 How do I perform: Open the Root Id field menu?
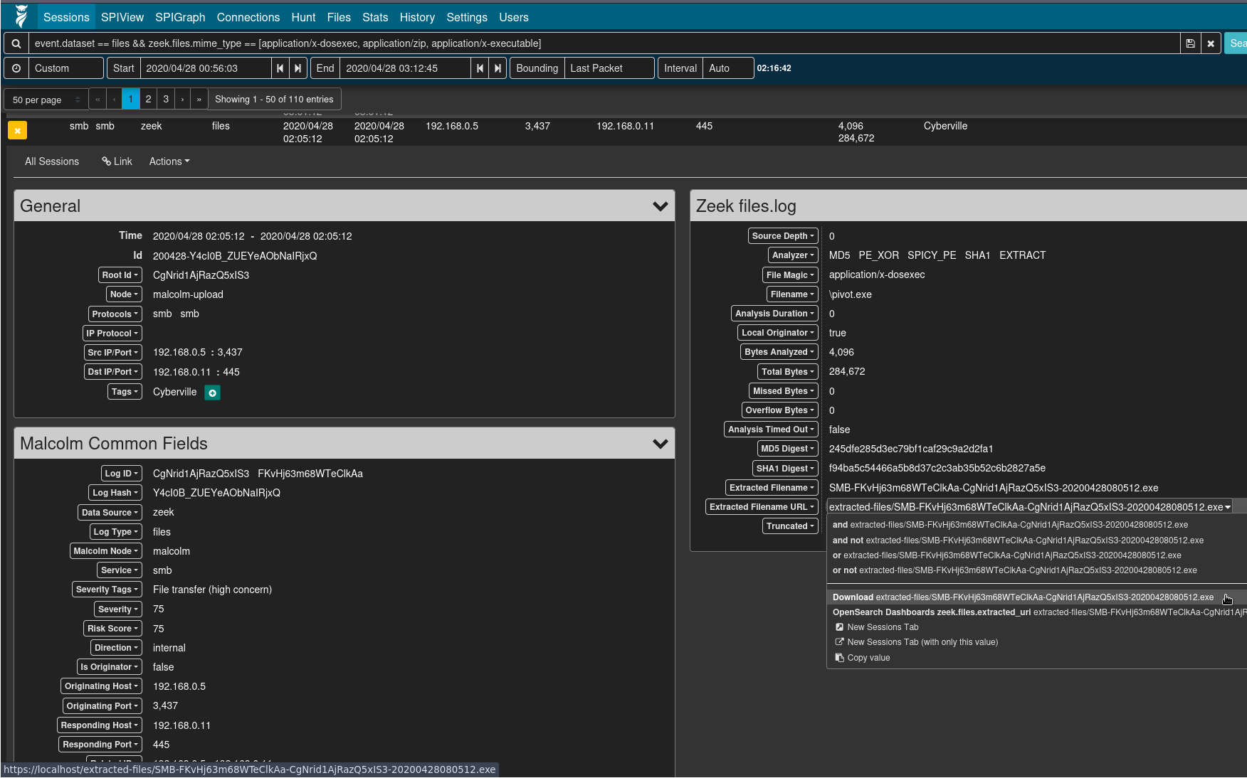pyautogui.click(x=120, y=275)
